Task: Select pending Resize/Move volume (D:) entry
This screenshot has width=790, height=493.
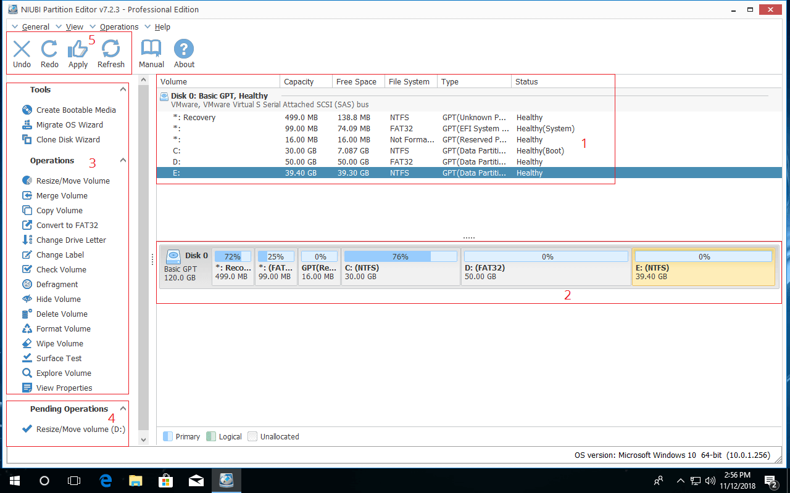Action: pyautogui.click(x=81, y=429)
